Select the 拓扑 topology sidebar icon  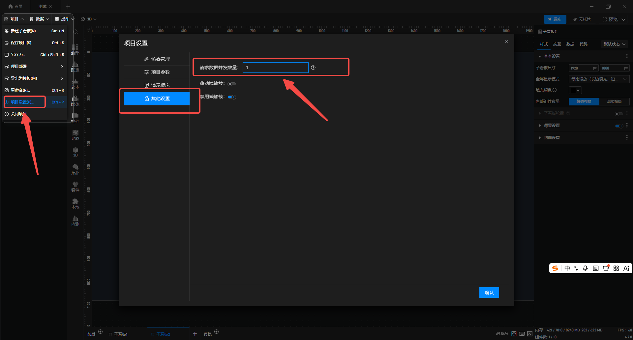click(75, 169)
